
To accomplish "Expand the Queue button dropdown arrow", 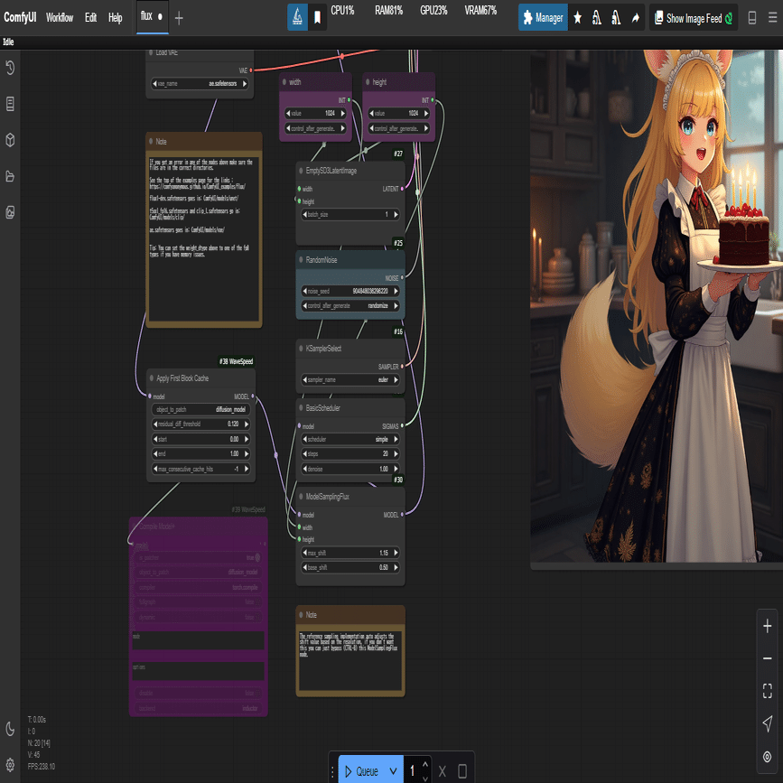I will click(x=393, y=771).
